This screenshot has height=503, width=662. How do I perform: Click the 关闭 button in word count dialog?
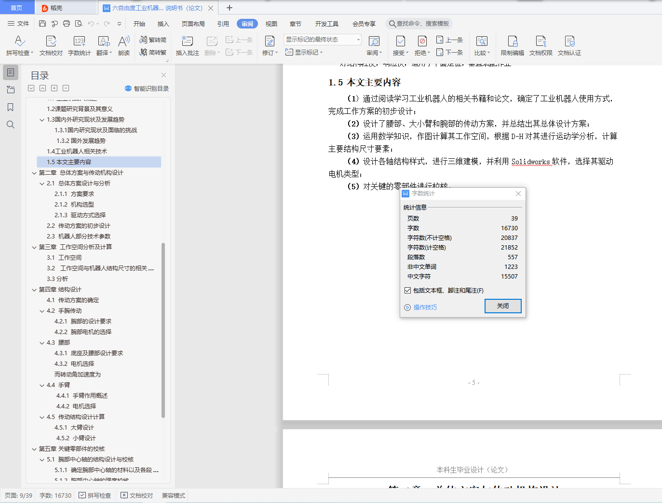[503, 306]
